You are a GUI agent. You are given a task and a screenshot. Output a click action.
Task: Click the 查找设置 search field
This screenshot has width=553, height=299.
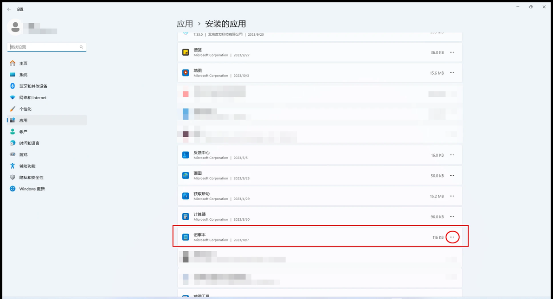[46, 47]
